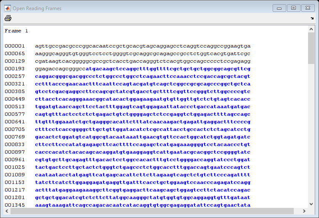The width and height of the screenshot is (319, 218).
Task: Click position label 000961
Action: (15, 160)
